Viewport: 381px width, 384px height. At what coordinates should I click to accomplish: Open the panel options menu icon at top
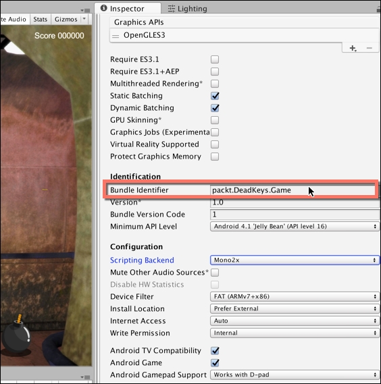click(x=85, y=10)
